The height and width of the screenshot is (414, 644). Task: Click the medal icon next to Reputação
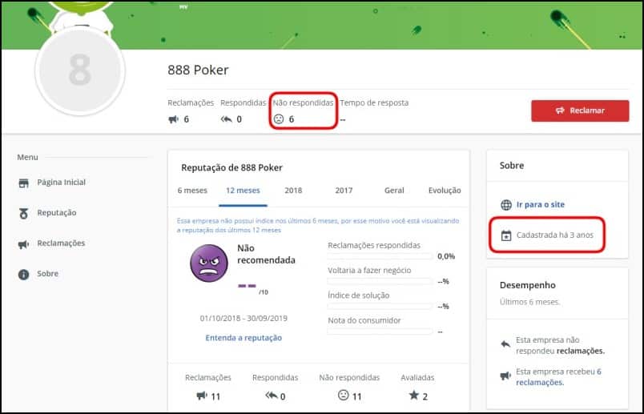(x=24, y=213)
